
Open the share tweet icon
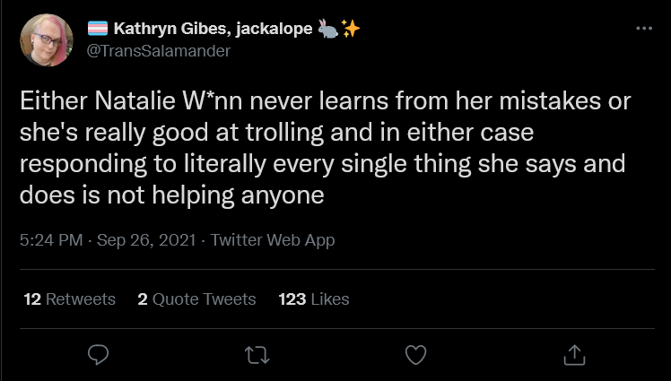coord(574,355)
